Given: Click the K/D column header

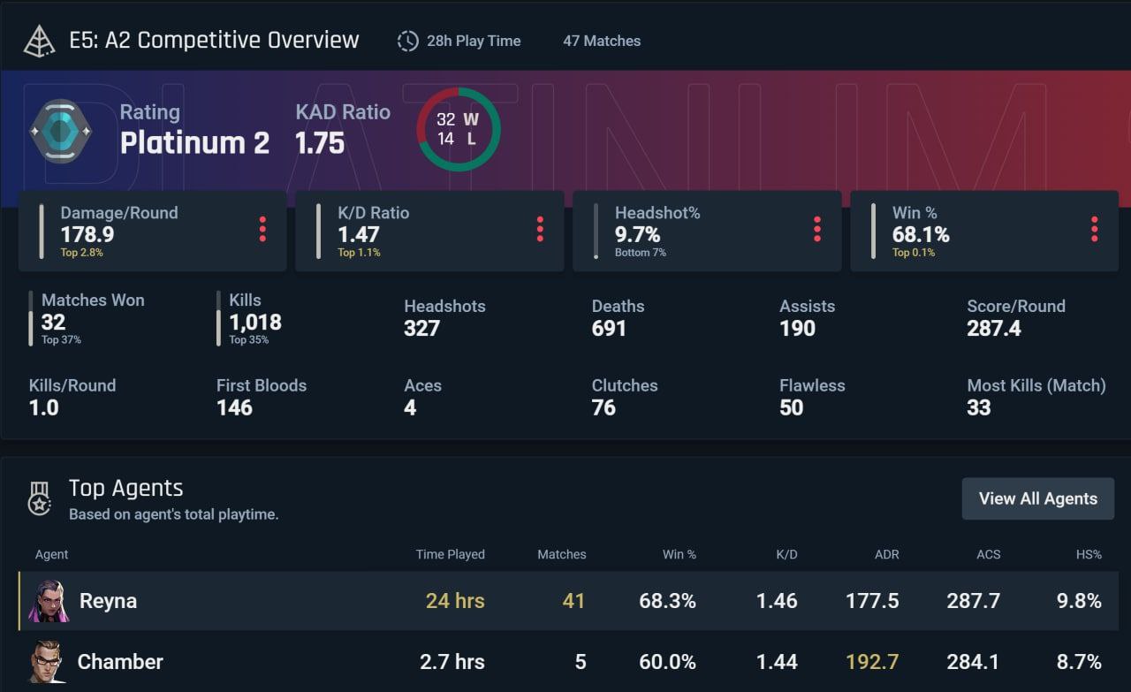Looking at the screenshot, I should tap(786, 554).
